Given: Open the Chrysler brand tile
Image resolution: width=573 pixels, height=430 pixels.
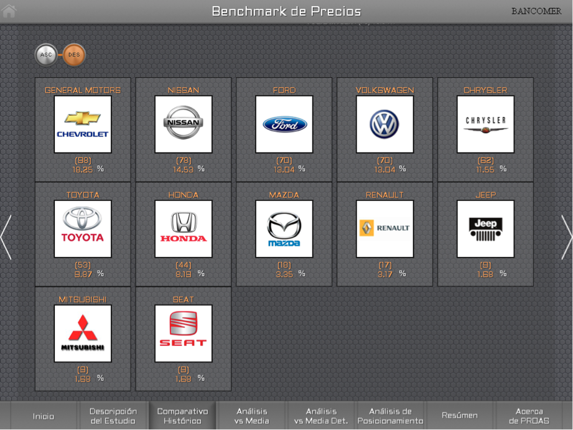Looking at the screenshot, I should (485, 124).
